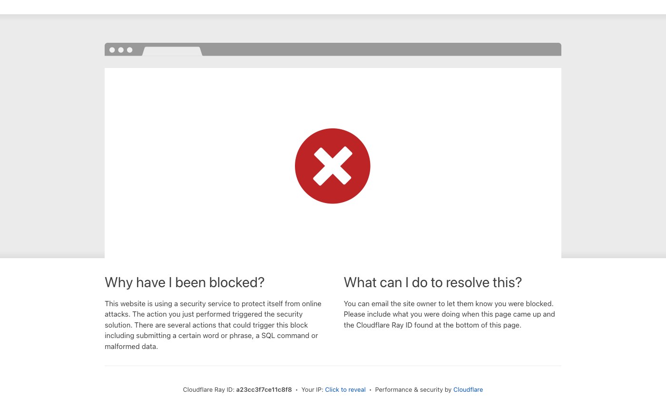Click the 'What can I do to resolve this?' heading
This screenshot has width=666, height=416.
point(433,282)
